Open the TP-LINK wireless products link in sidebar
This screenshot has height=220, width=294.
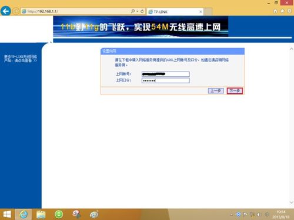click(21, 59)
